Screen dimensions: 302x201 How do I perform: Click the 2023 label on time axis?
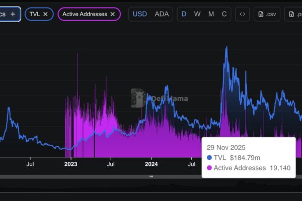click(x=70, y=163)
